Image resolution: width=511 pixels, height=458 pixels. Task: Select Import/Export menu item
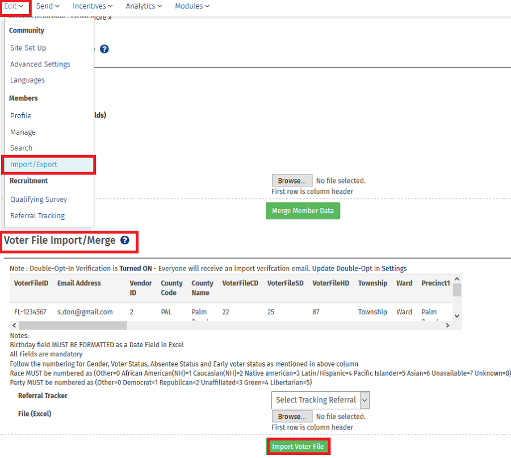[x=48, y=165]
